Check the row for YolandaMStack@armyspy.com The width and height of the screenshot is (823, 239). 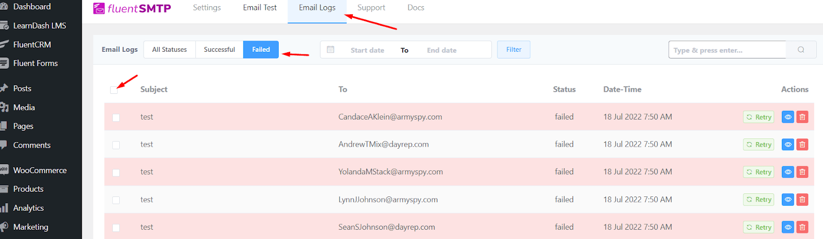116,173
